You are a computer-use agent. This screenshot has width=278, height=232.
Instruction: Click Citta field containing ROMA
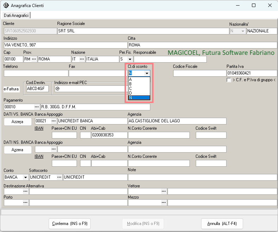click(x=203, y=45)
